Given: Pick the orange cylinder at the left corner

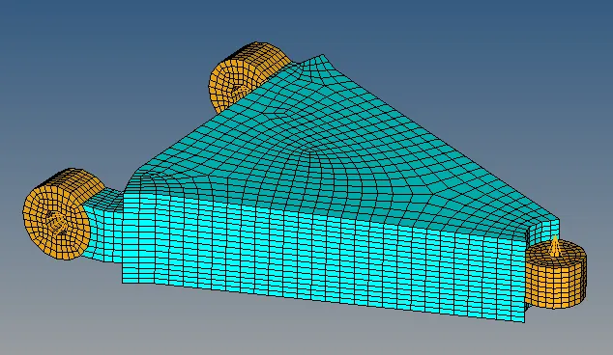Looking at the screenshot, I should pos(63,214).
